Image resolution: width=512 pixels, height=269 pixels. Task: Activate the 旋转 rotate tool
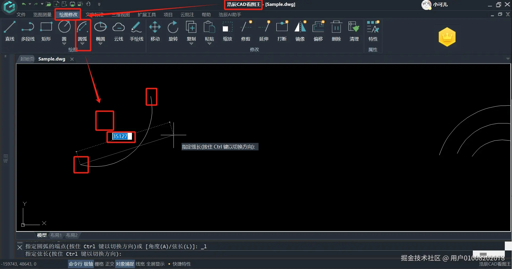[173, 31]
